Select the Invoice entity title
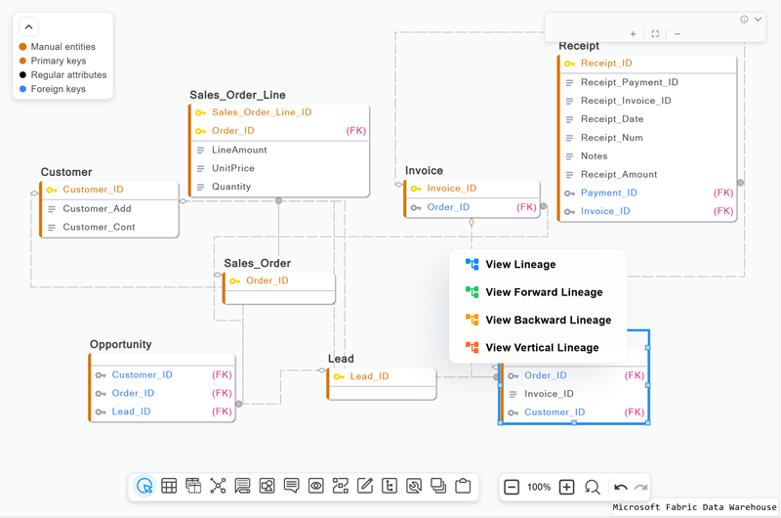Image resolution: width=781 pixels, height=518 pixels. pyautogui.click(x=424, y=170)
